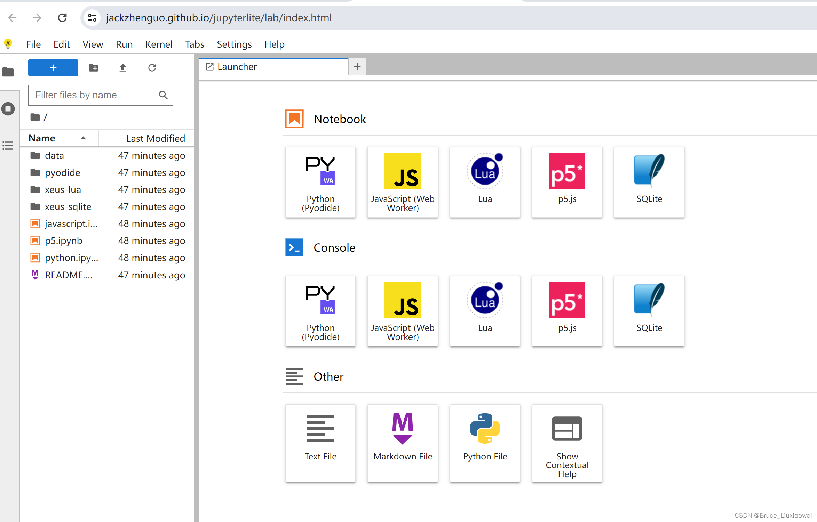Click the blue new launcher plus button
817x522 pixels.
click(x=53, y=68)
